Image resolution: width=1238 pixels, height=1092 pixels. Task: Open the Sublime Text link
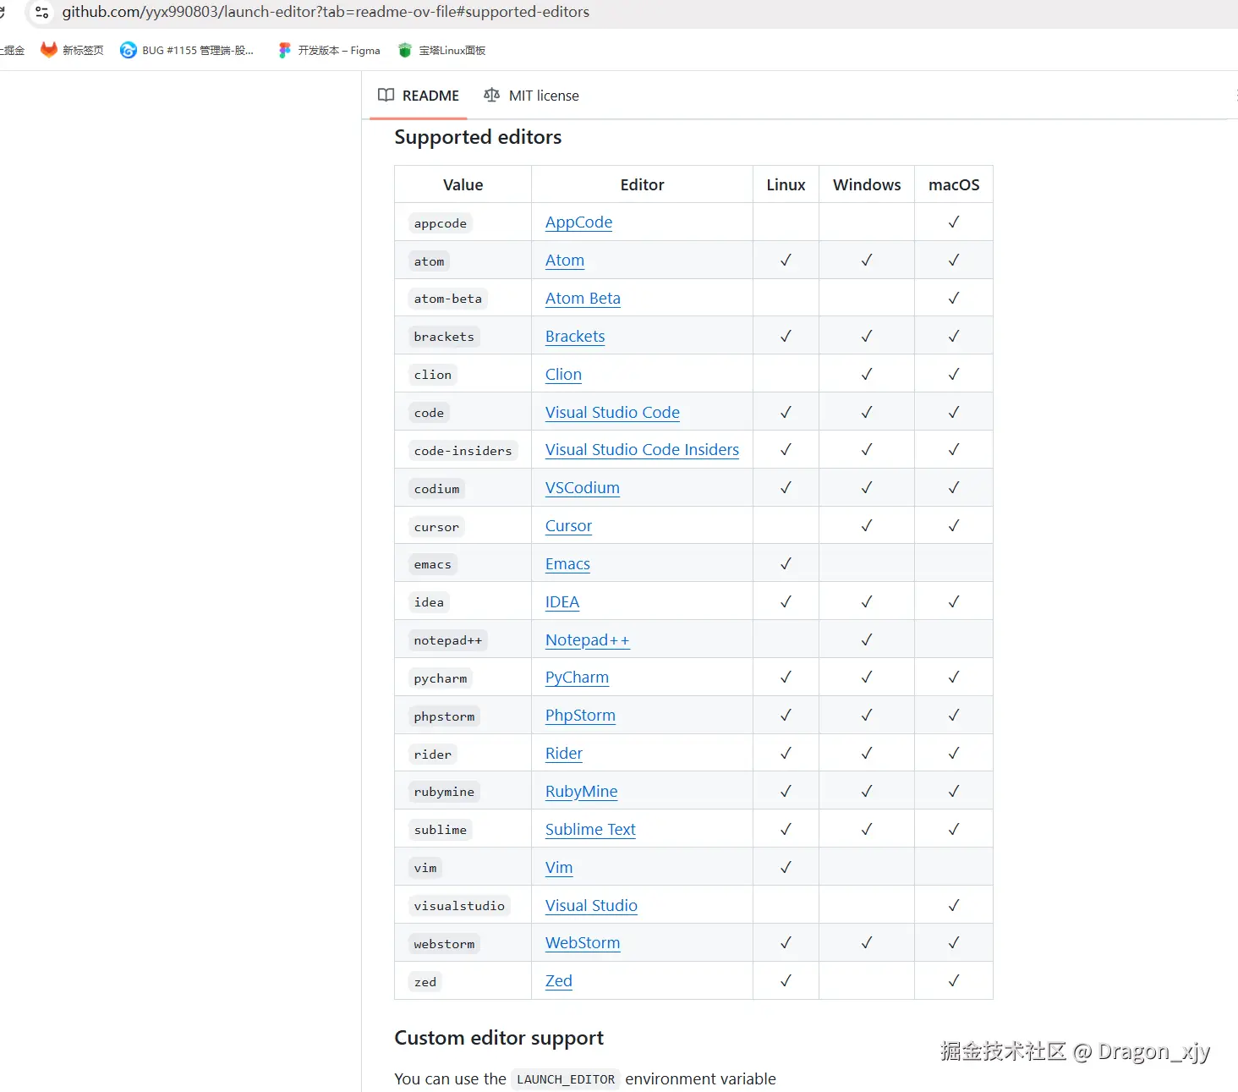click(x=590, y=830)
